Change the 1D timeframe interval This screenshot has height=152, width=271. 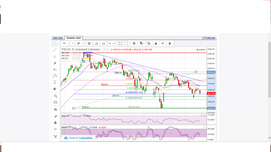pos(64,43)
